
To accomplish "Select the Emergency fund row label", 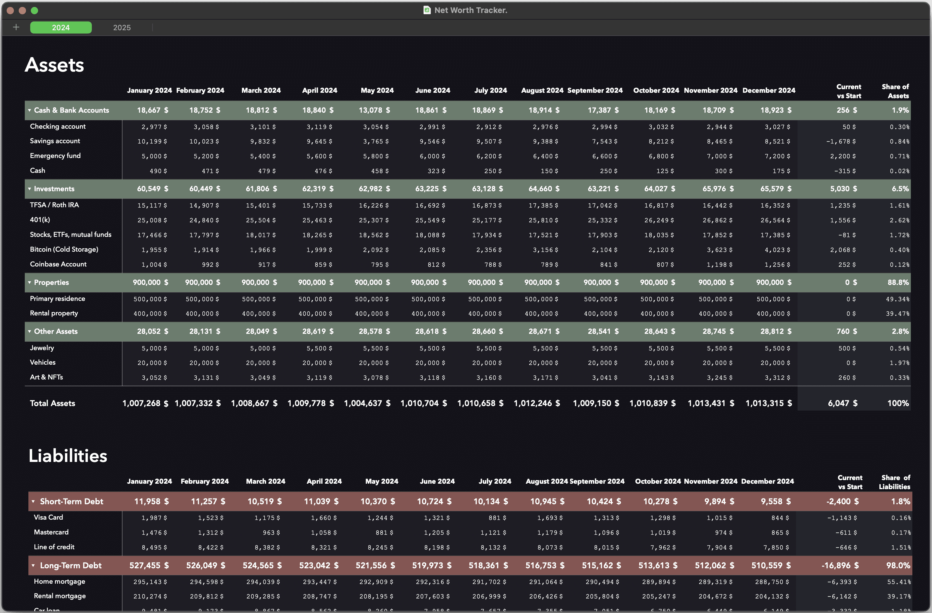I will (55, 156).
